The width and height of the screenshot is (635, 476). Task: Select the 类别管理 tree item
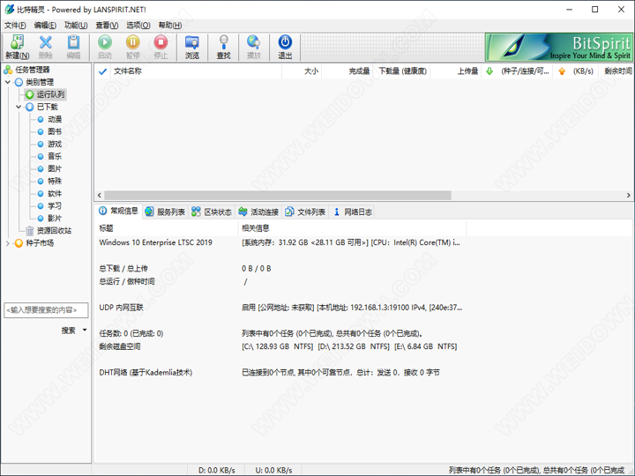[x=34, y=82]
